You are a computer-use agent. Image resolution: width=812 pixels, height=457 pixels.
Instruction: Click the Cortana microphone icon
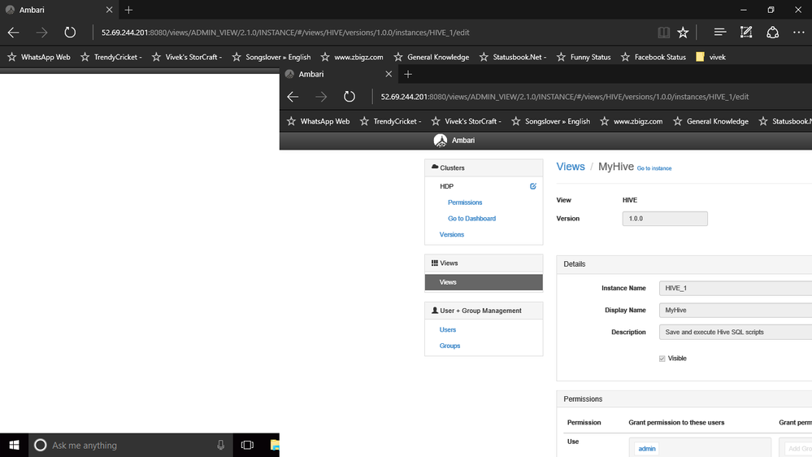(221, 446)
